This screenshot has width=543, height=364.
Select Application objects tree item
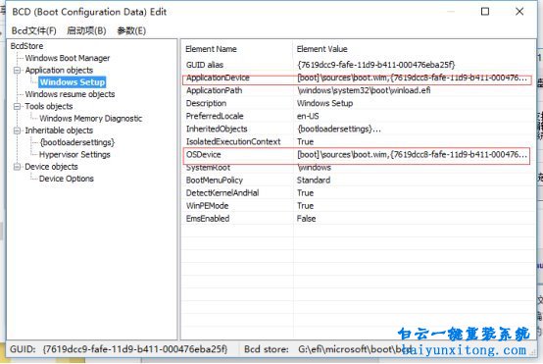(59, 70)
